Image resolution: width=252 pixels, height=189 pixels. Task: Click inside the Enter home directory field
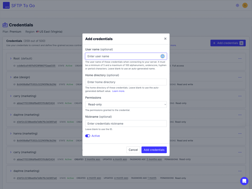tap(126, 82)
